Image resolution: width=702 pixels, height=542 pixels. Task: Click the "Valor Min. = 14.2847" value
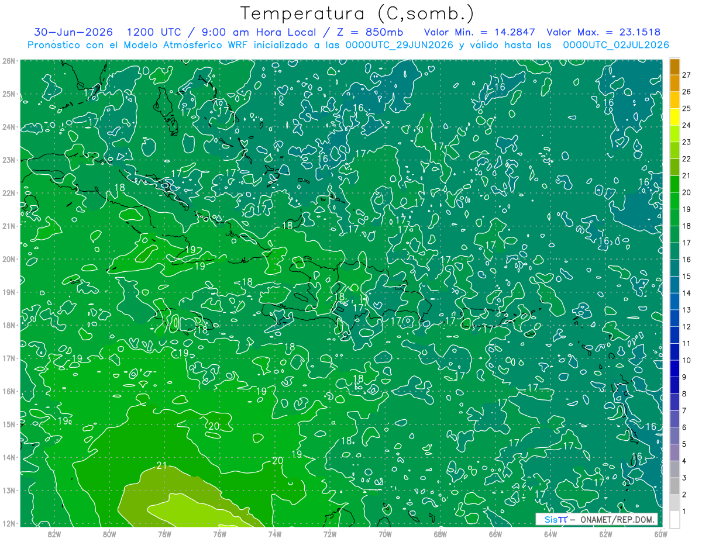pos(480,32)
